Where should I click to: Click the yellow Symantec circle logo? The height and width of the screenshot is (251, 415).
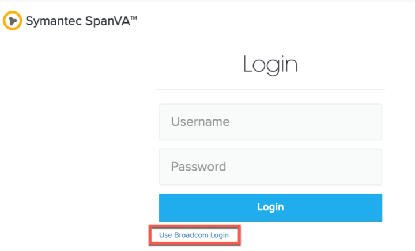(12, 21)
